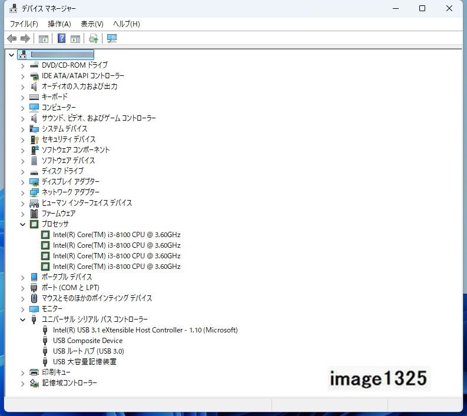Screen dimensions: 467x416
Task: Click the ソフトウェア コンポーネント icon
Action: click(x=35, y=149)
